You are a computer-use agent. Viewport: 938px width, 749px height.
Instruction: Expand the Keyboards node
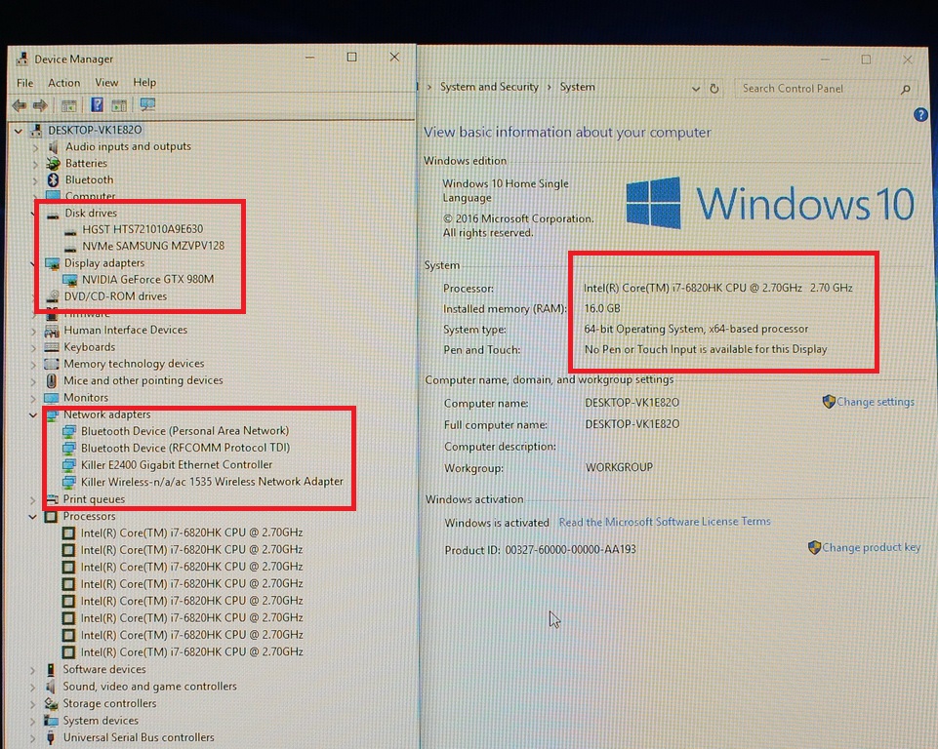pos(33,347)
